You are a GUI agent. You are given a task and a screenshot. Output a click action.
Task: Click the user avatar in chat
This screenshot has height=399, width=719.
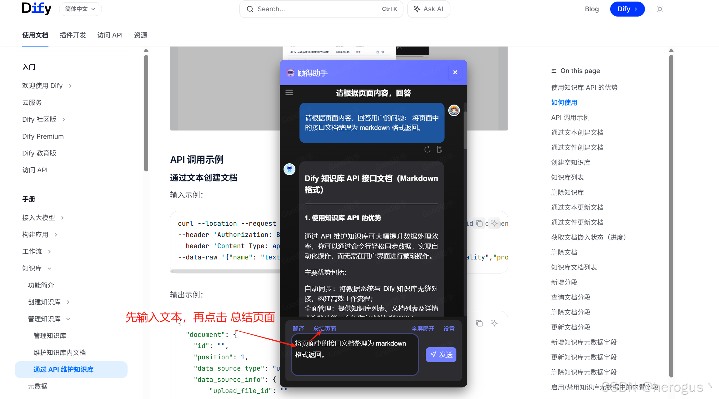454,110
